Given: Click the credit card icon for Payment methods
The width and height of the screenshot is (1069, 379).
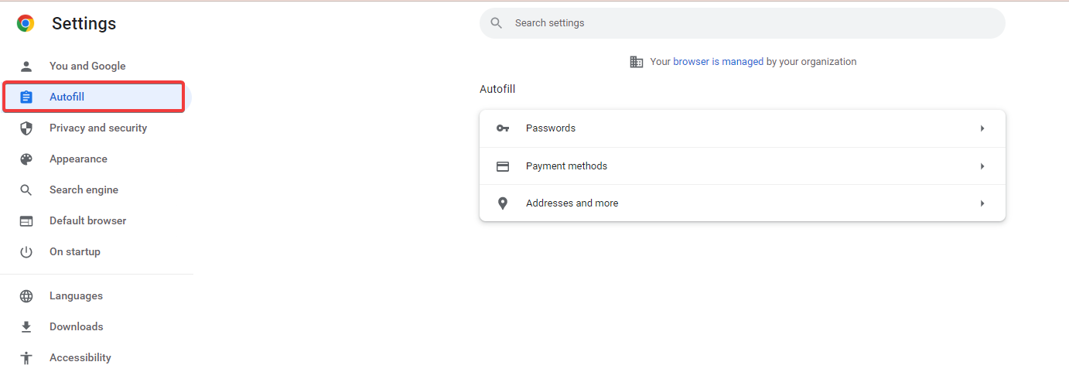Looking at the screenshot, I should click(503, 166).
